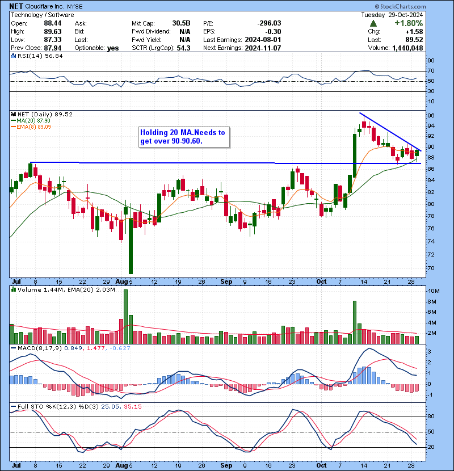
Task: Click the volume bars icon beside Volume 1.44M
Action: click(13, 289)
